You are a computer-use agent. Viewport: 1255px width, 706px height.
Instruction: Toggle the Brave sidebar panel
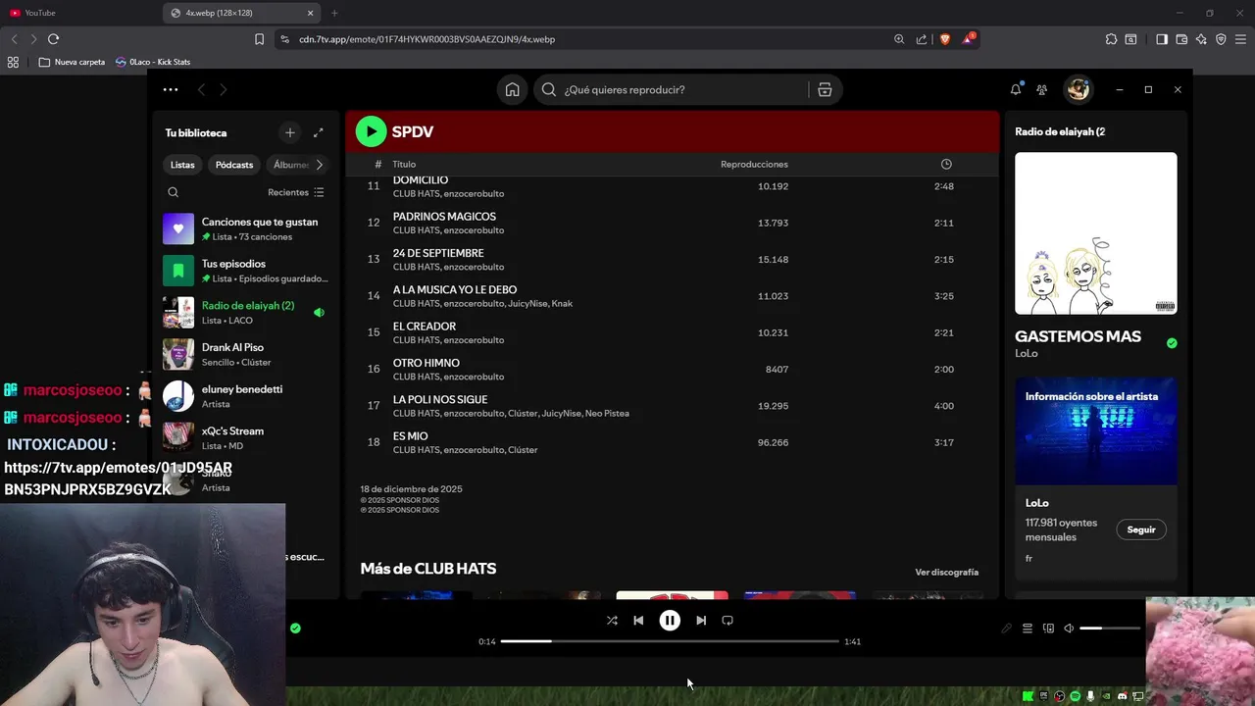[x=1162, y=39]
